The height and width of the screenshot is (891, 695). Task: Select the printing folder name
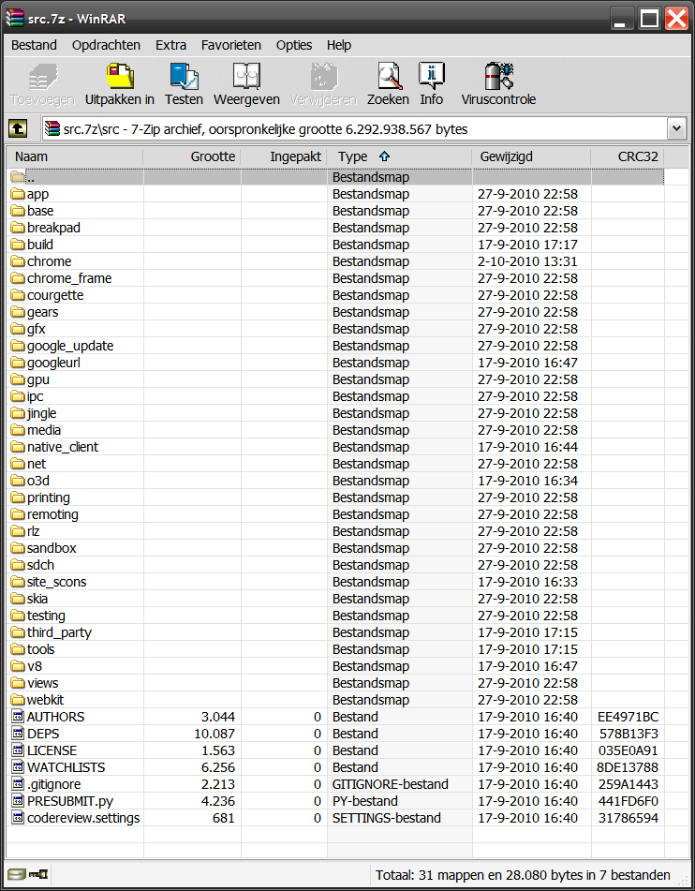click(x=49, y=497)
